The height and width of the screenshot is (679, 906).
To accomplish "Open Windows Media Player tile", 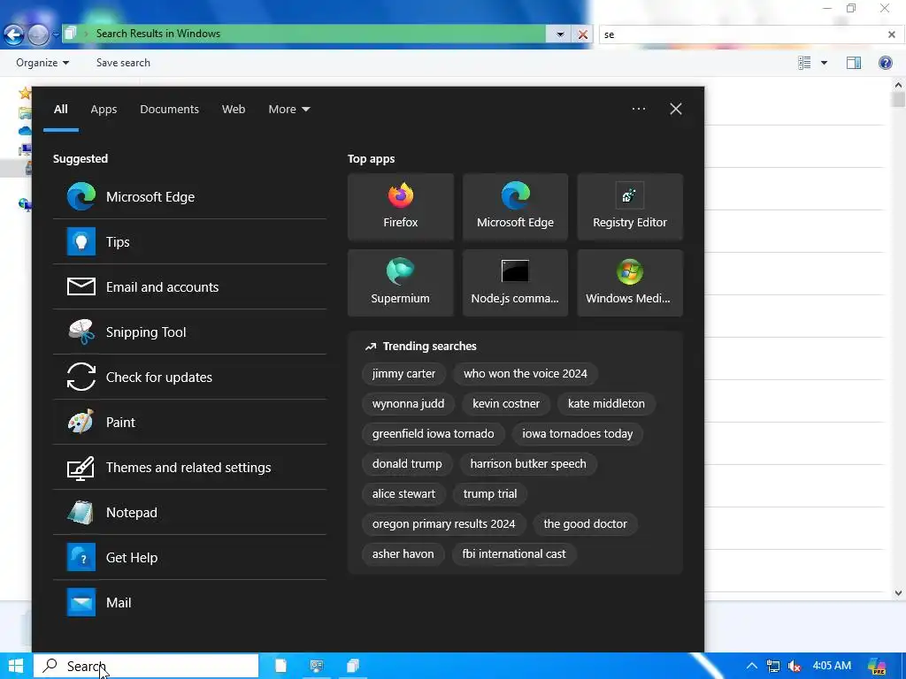I will click(630, 283).
